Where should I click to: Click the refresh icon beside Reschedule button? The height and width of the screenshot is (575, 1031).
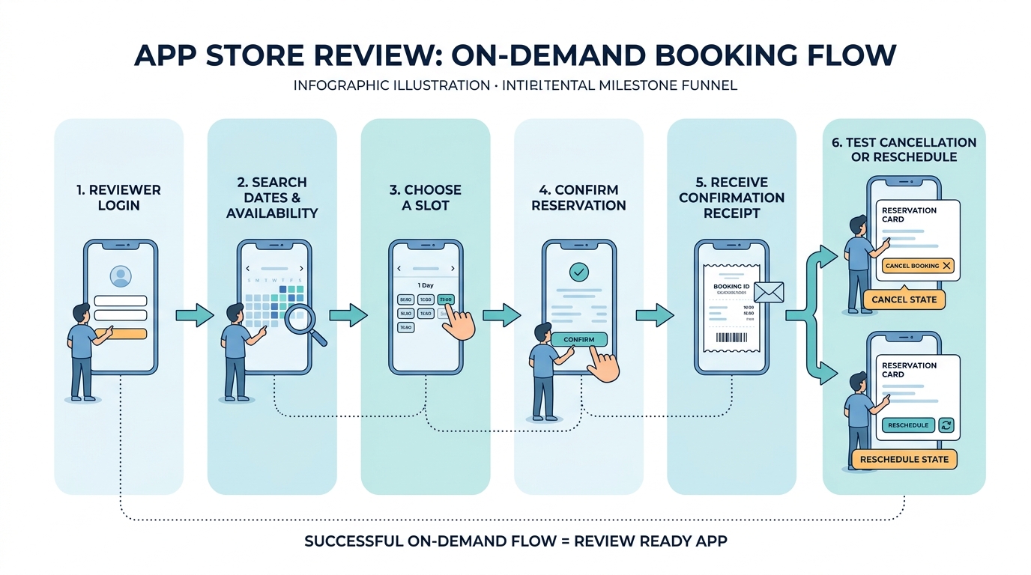pyautogui.click(x=946, y=425)
